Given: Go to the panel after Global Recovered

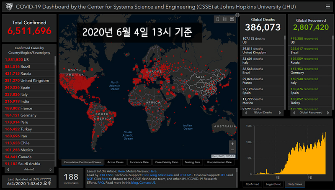Looking at the screenshot, I should 328,113.
